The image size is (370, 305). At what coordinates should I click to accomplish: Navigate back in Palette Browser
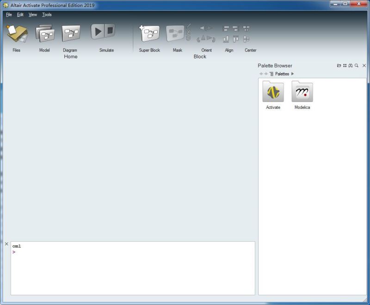261,74
